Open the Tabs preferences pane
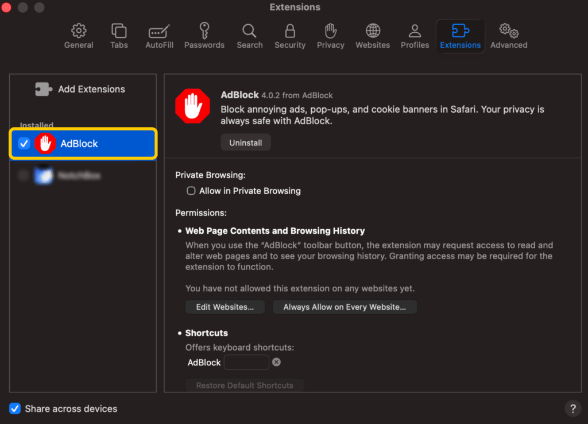This screenshot has height=424, width=588. [x=119, y=36]
